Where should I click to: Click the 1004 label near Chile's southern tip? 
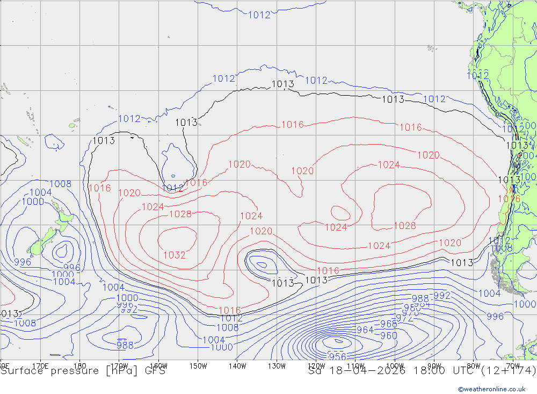tap(489, 293)
